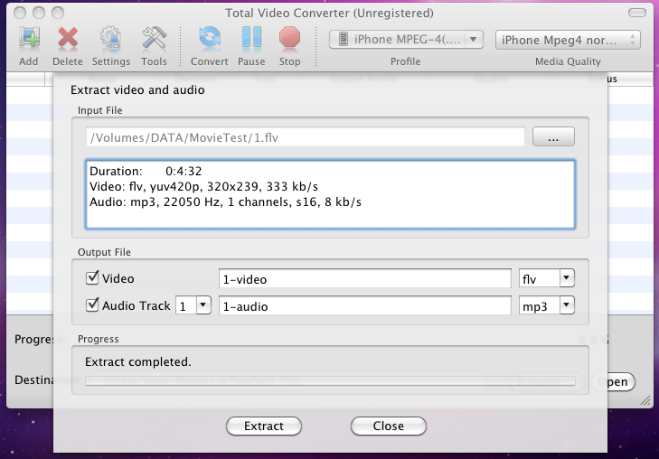Click the input file path field

[306, 137]
